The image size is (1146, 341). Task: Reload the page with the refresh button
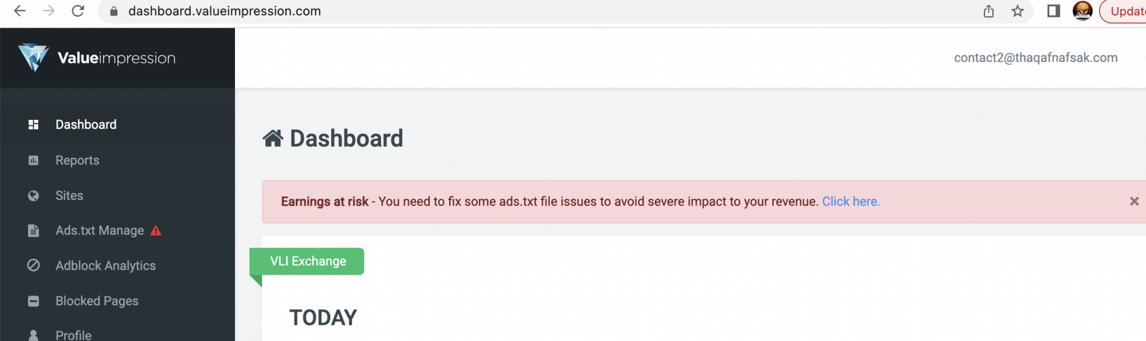pos(78,11)
